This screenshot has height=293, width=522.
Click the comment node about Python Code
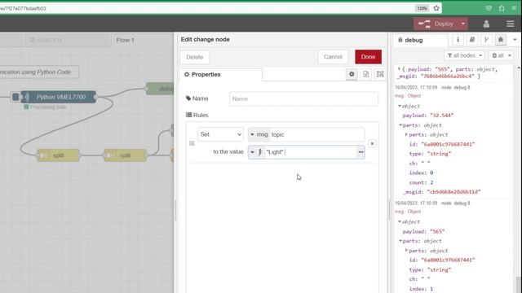point(39,72)
